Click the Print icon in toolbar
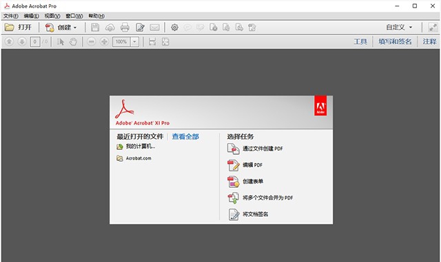Screen dimensions: 441x262 point(125,28)
